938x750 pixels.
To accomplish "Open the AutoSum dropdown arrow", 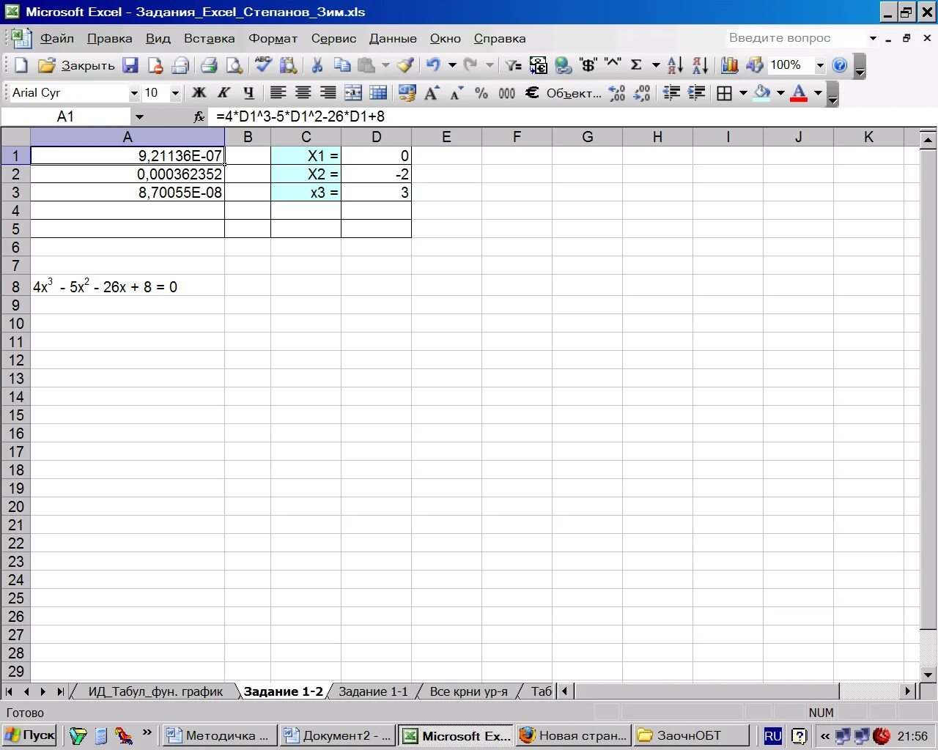I will click(656, 65).
